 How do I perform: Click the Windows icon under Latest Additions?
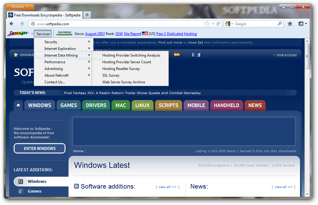click(x=21, y=181)
